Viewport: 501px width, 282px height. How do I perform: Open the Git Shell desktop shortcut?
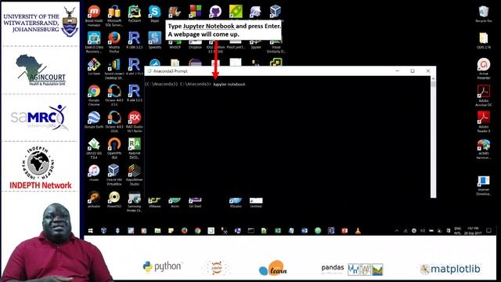(x=195, y=202)
